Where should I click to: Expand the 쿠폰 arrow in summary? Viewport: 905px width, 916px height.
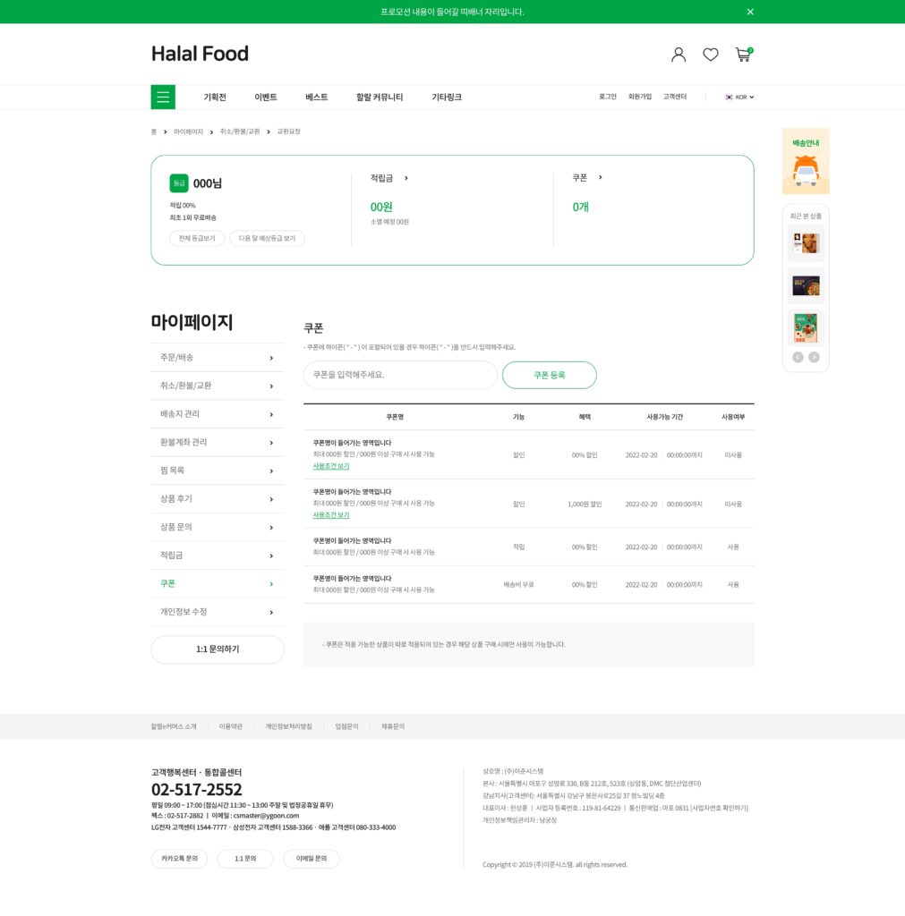click(600, 177)
